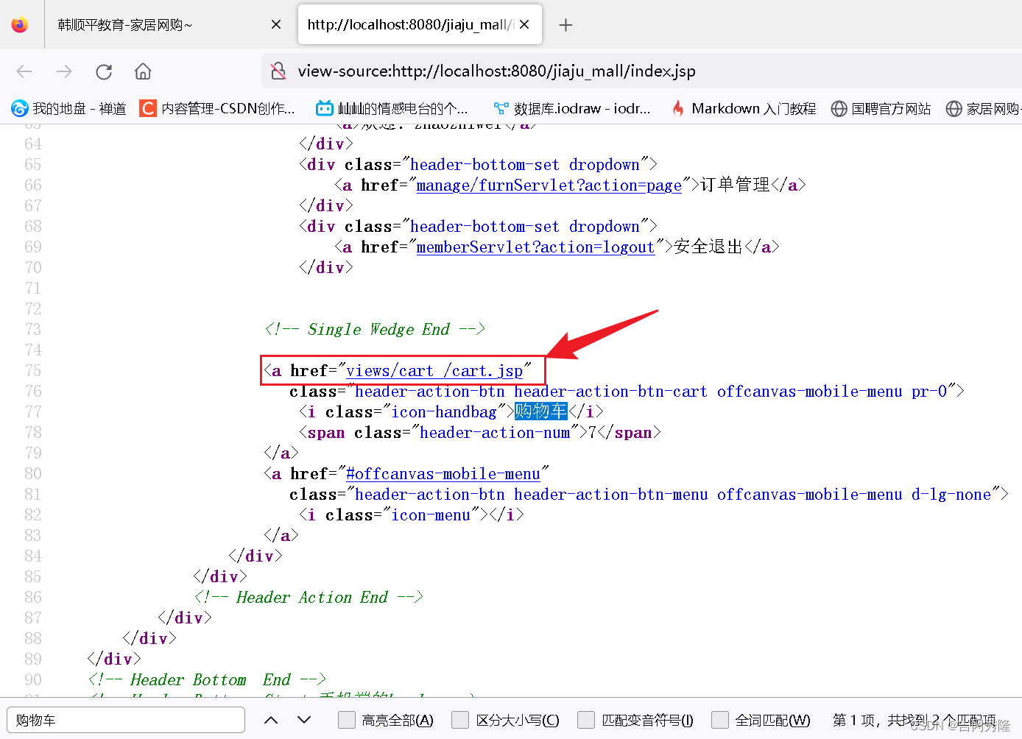Jump to next match with down chevron
The width and height of the screenshot is (1022, 739).
(x=304, y=720)
